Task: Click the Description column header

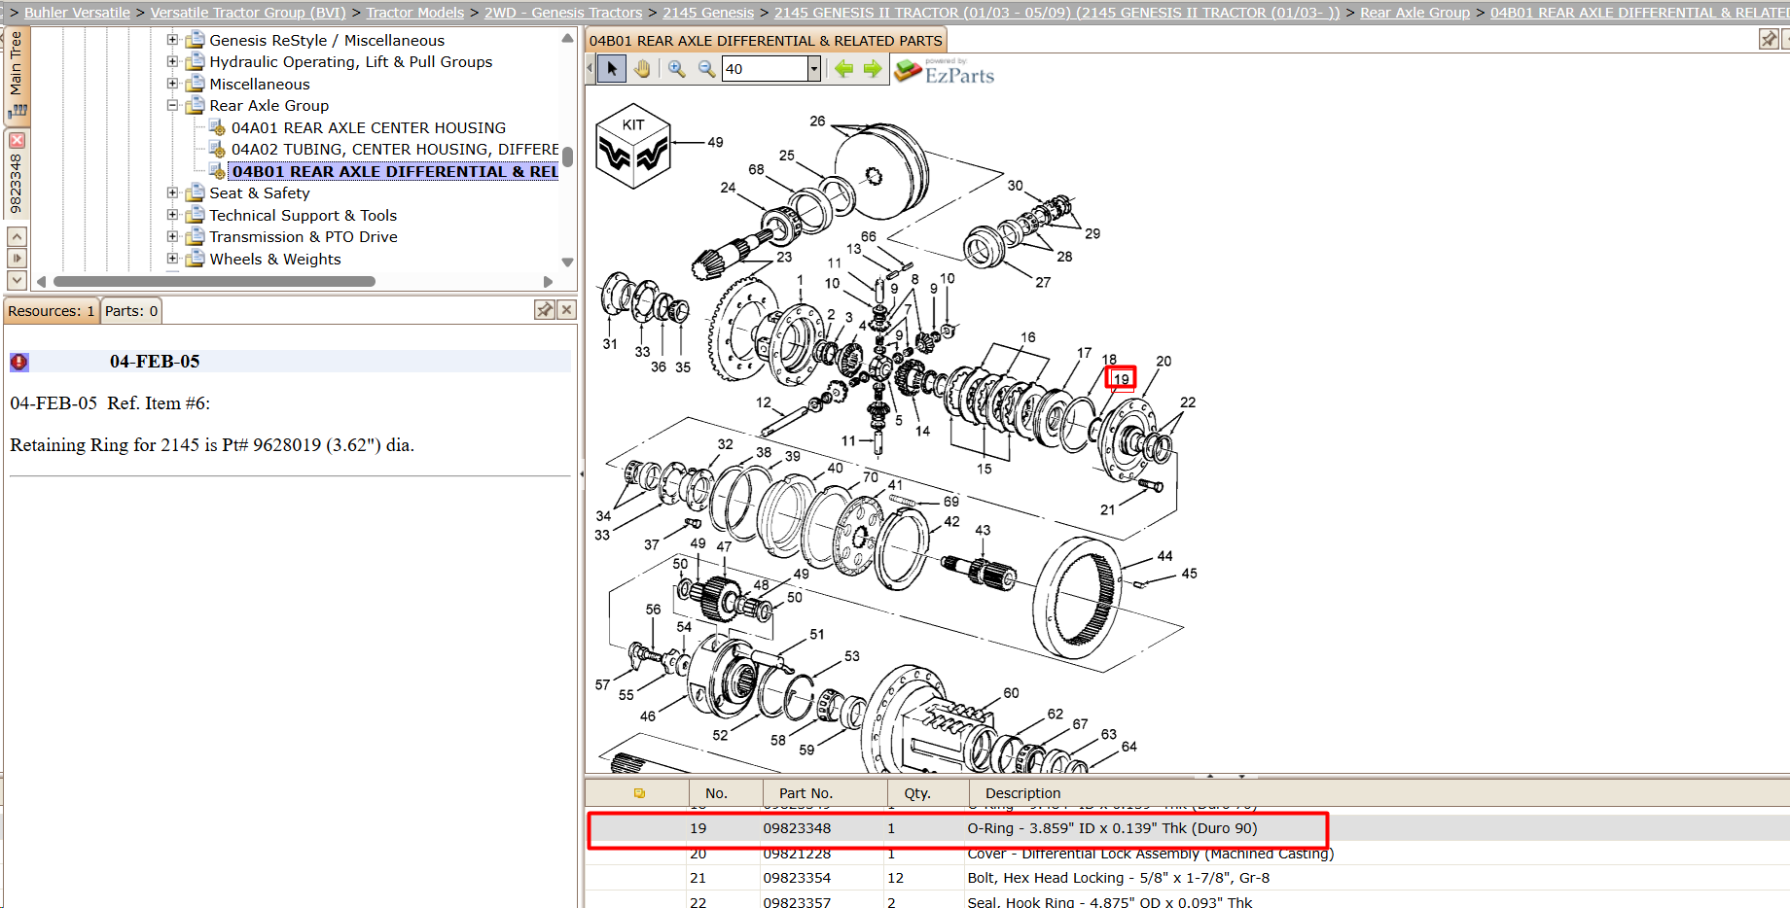Action: 1379,793
